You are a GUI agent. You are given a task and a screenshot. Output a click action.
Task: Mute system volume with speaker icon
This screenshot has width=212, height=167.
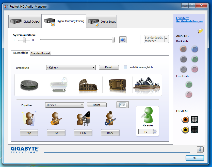click(123, 40)
